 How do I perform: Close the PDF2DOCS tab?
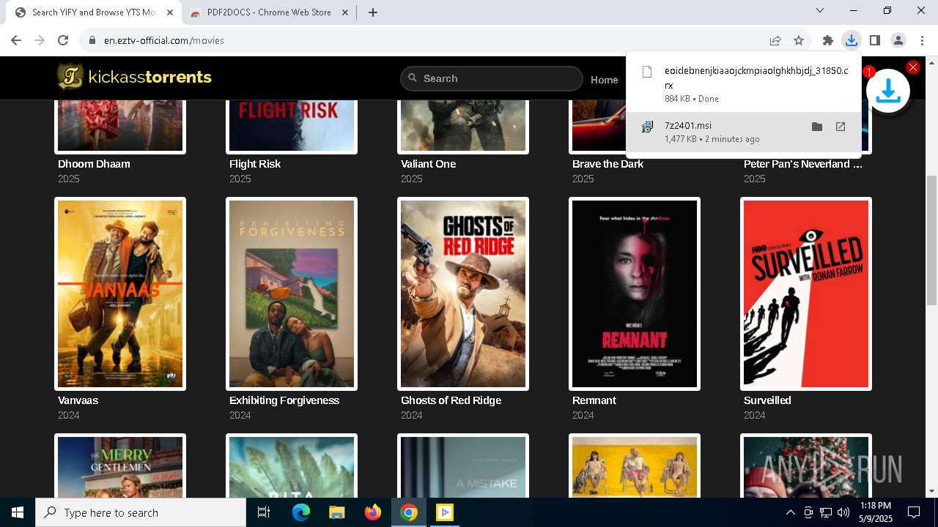(x=344, y=12)
